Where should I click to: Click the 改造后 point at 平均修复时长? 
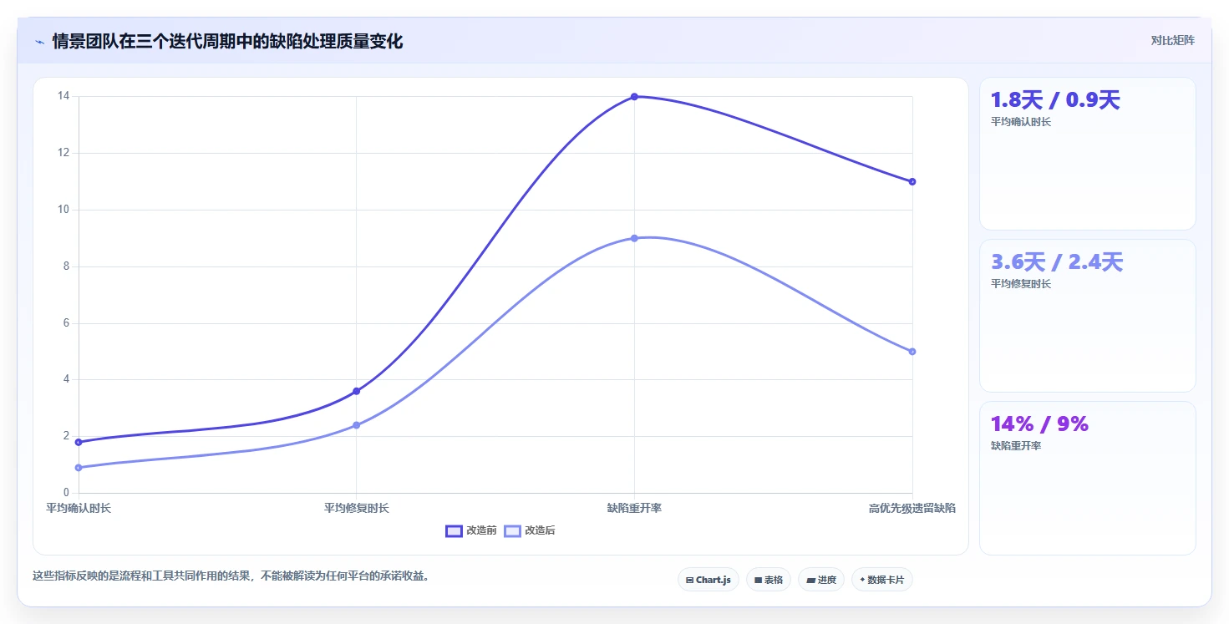click(x=357, y=425)
